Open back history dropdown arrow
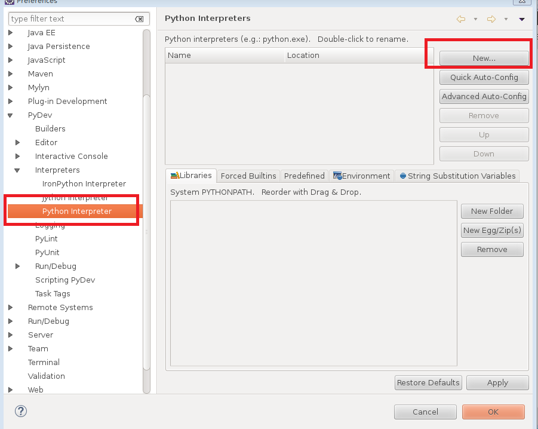Image resolution: width=538 pixels, height=429 pixels. (x=475, y=19)
